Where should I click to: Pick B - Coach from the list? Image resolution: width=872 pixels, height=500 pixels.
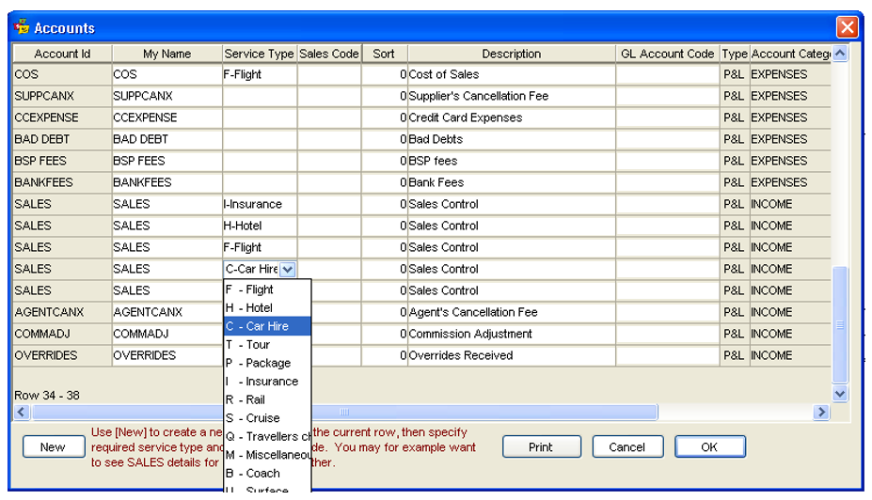click(x=267, y=473)
